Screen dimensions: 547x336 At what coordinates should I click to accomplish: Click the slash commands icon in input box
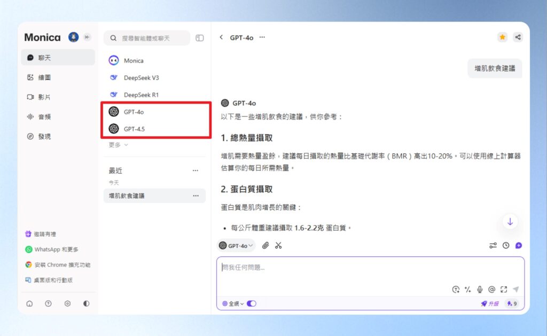[468, 289]
